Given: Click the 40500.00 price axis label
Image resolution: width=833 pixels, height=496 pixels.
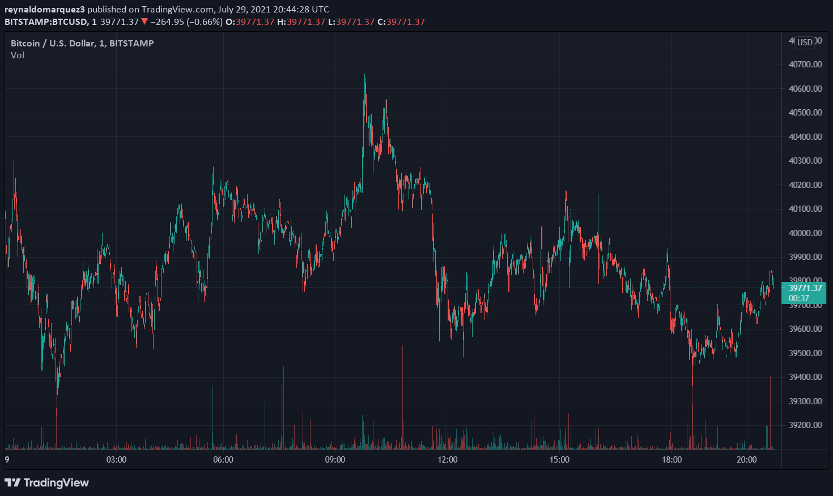Looking at the screenshot, I should coord(805,112).
